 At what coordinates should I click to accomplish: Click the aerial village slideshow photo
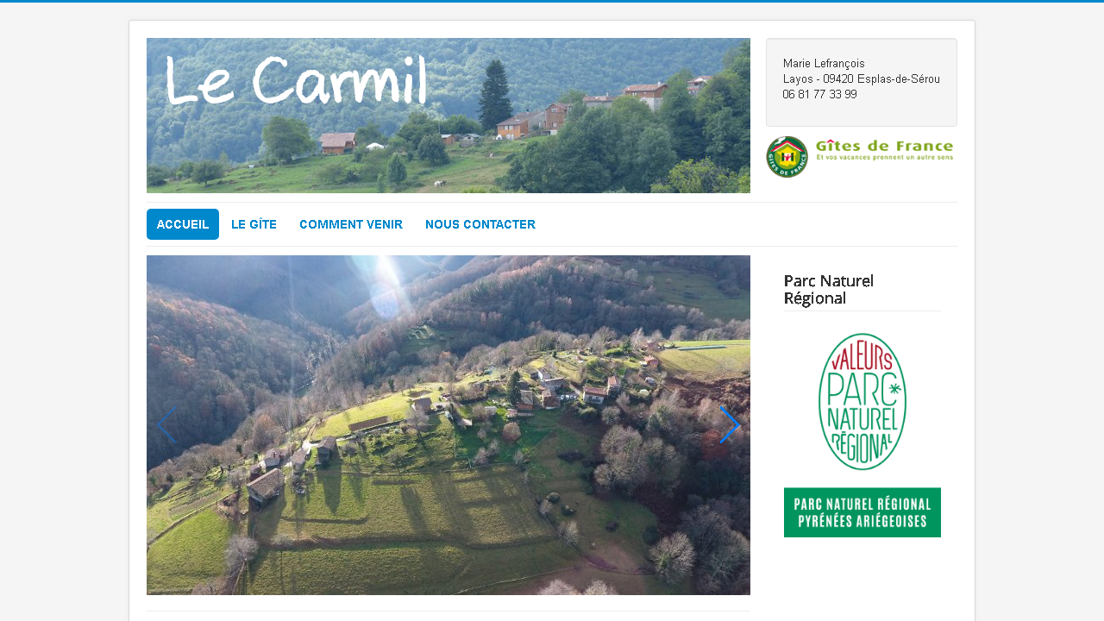pyautogui.click(x=448, y=425)
